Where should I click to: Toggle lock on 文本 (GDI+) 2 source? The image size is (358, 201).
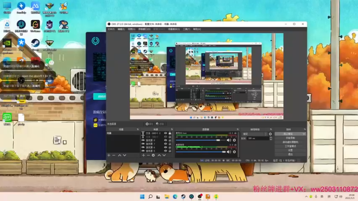pos(170,133)
